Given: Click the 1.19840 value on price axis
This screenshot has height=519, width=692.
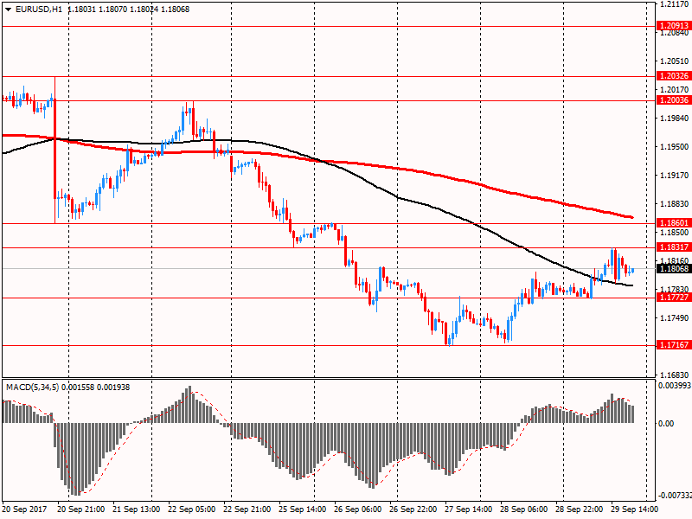Looking at the screenshot, I should pos(675,119).
